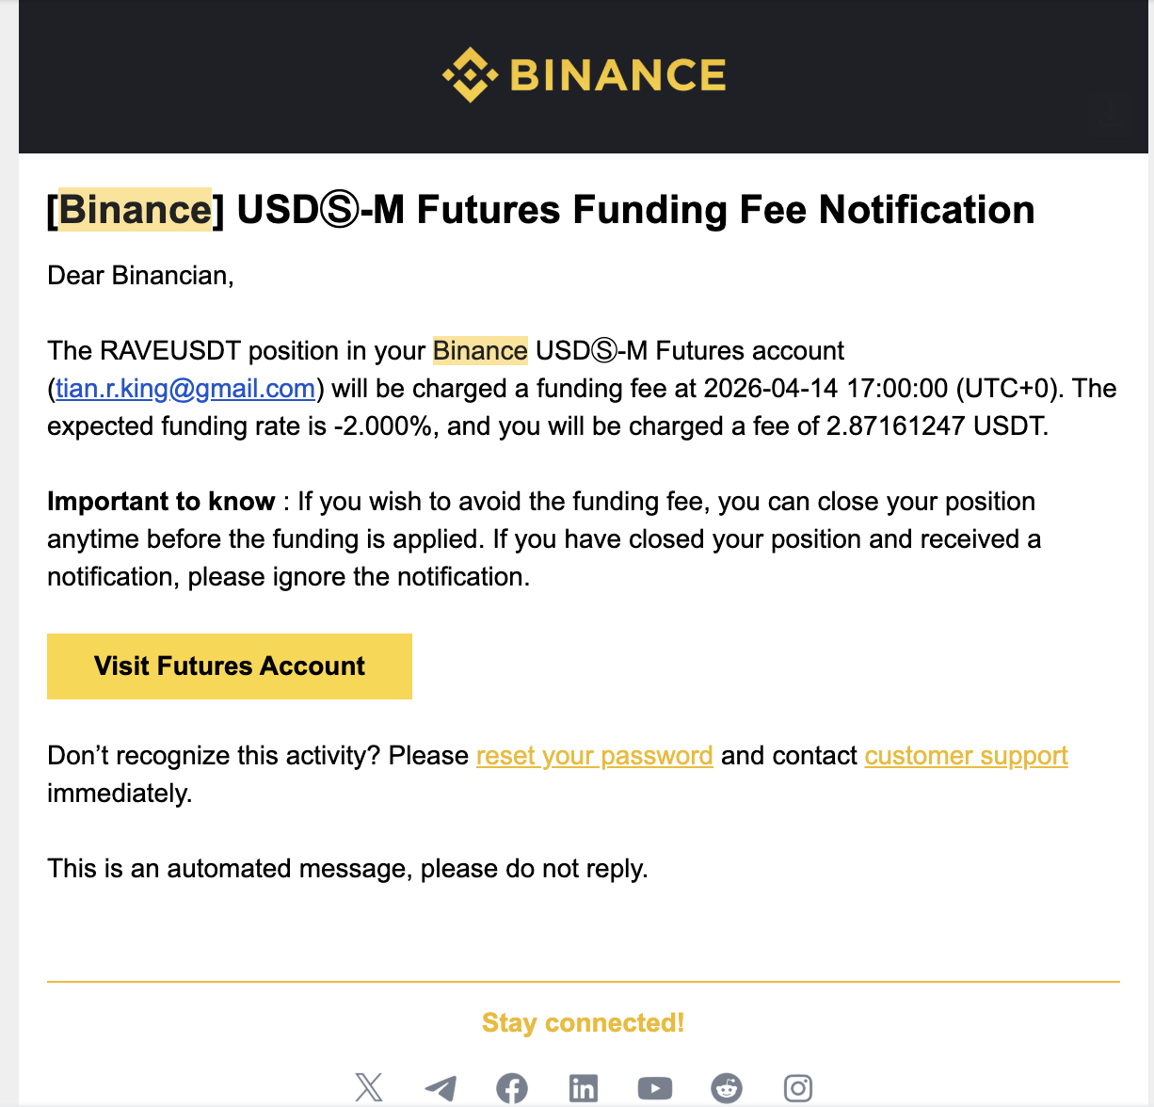Open the 'customer support' link
The width and height of the screenshot is (1154, 1107).
(x=966, y=756)
